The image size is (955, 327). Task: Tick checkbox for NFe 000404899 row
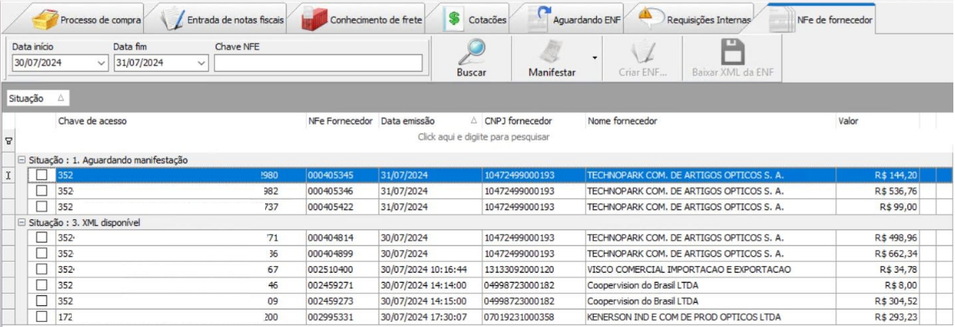42,253
